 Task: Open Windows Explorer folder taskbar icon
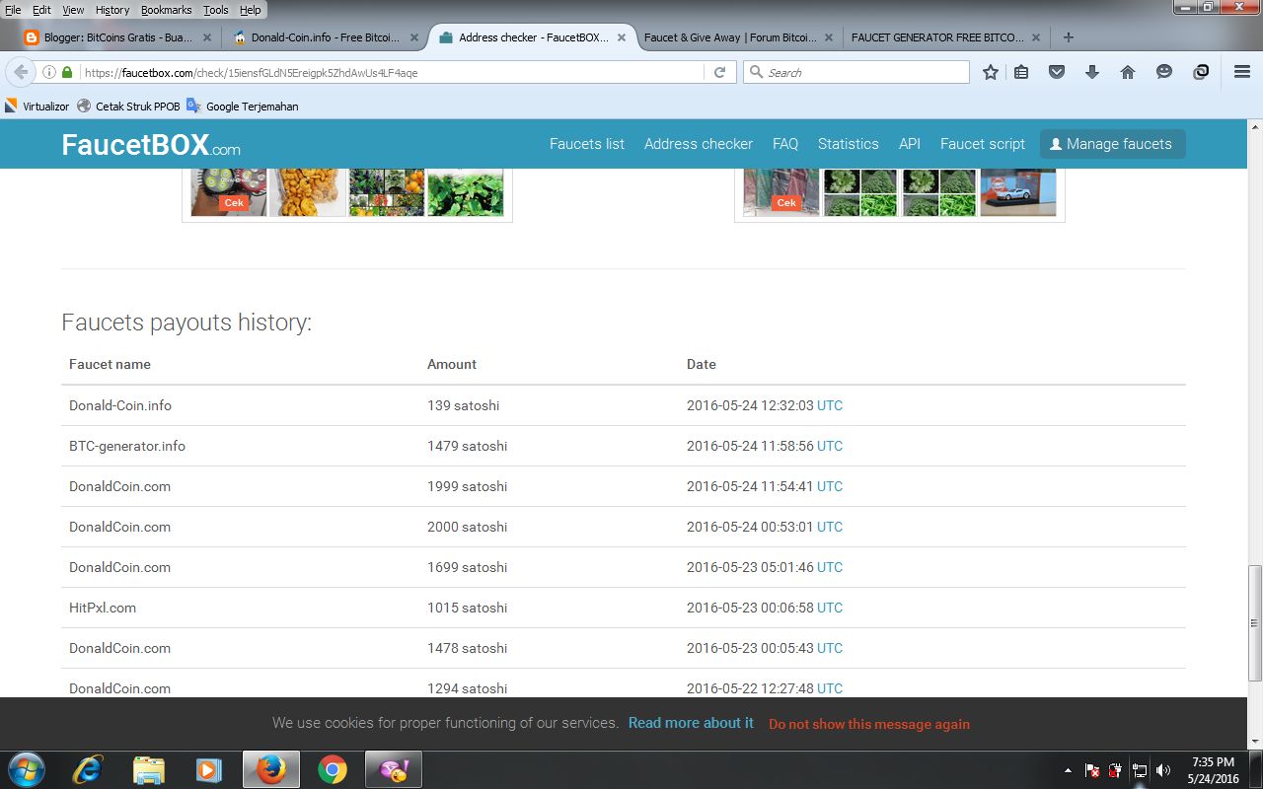tap(148, 770)
